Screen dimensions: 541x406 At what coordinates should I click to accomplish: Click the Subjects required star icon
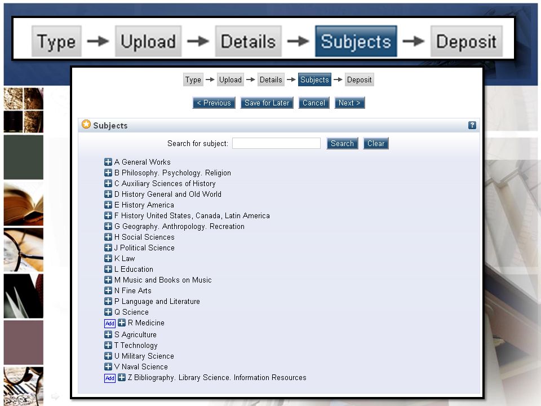(x=86, y=124)
